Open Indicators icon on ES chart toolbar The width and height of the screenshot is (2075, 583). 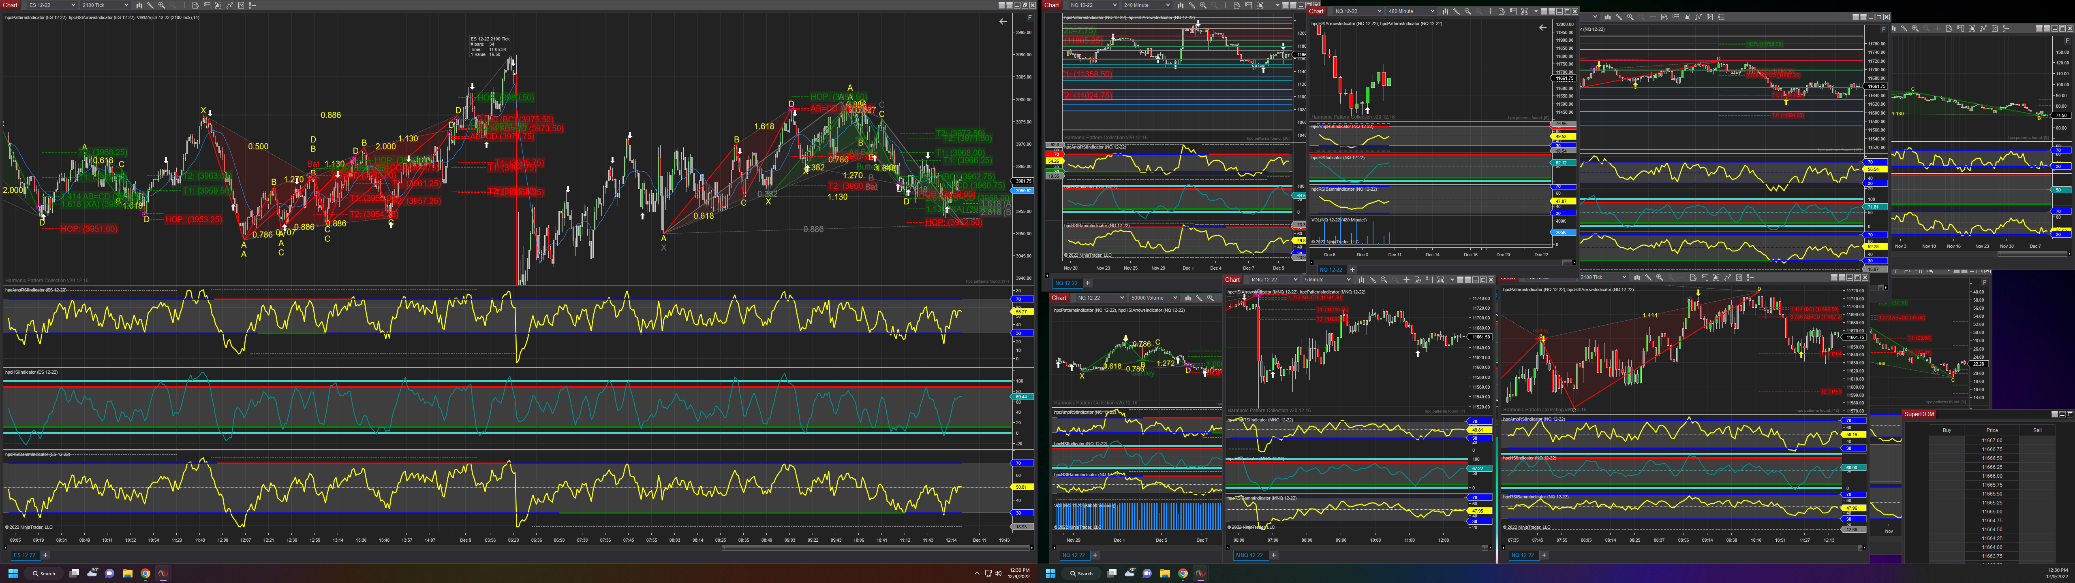pyautogui.click(x=229, y=5)
